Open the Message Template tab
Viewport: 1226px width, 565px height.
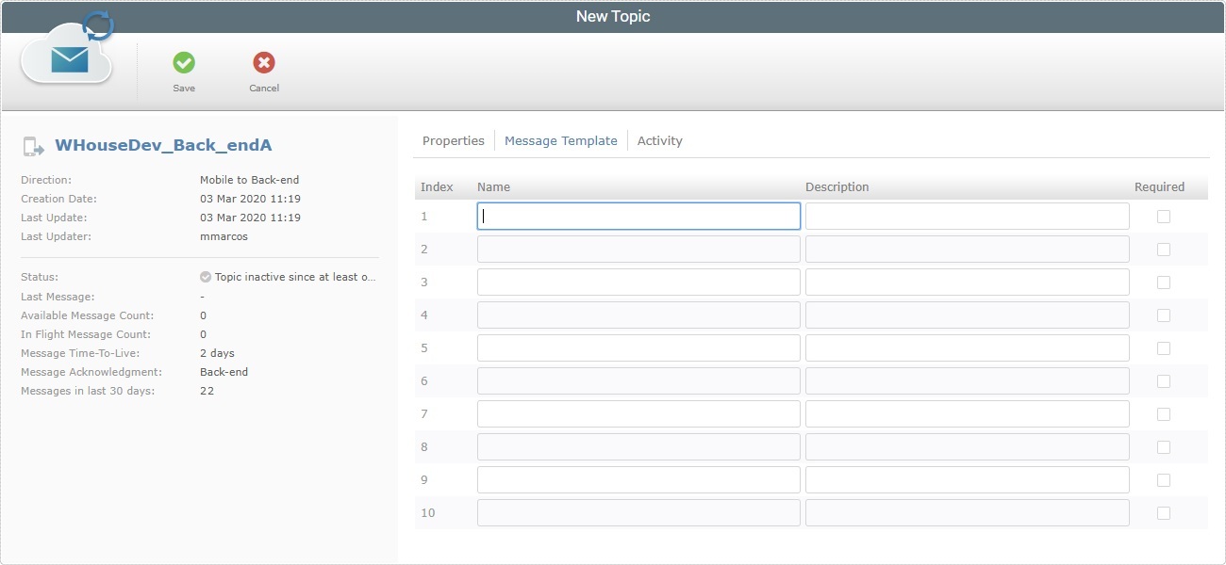point(561,139)
